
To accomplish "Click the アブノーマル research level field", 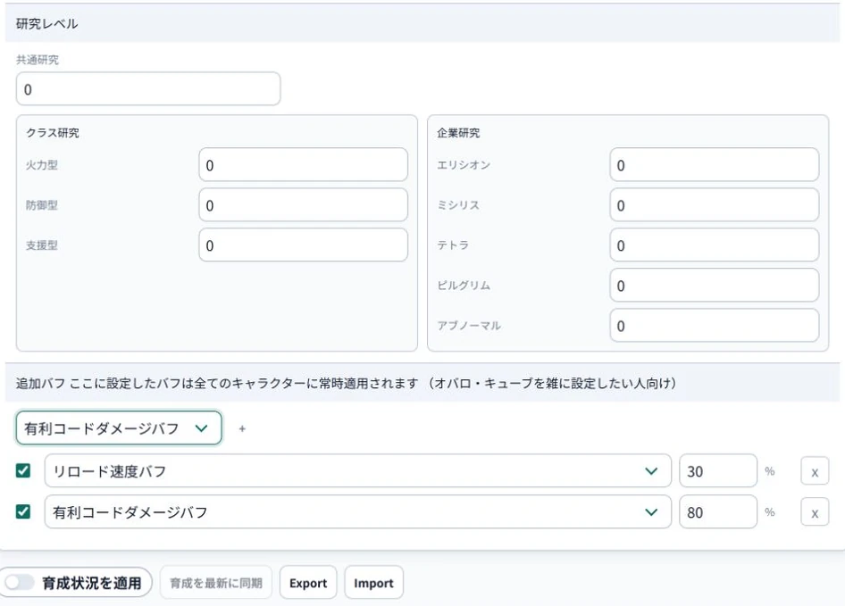I will (x=714, y=326).
